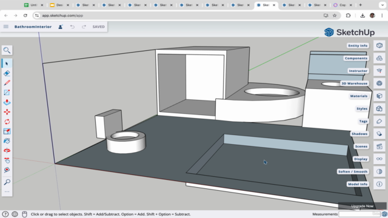Click the 3D Warehouse label
Screen dimensions: 388x218
point(354,84)
